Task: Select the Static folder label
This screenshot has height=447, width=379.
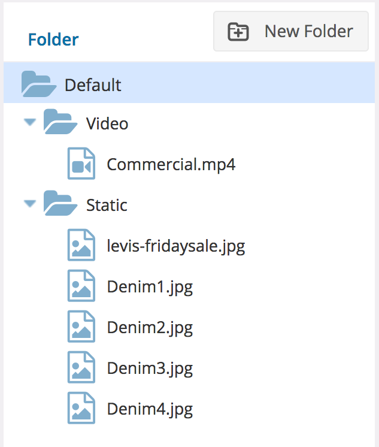Action: 107,206
